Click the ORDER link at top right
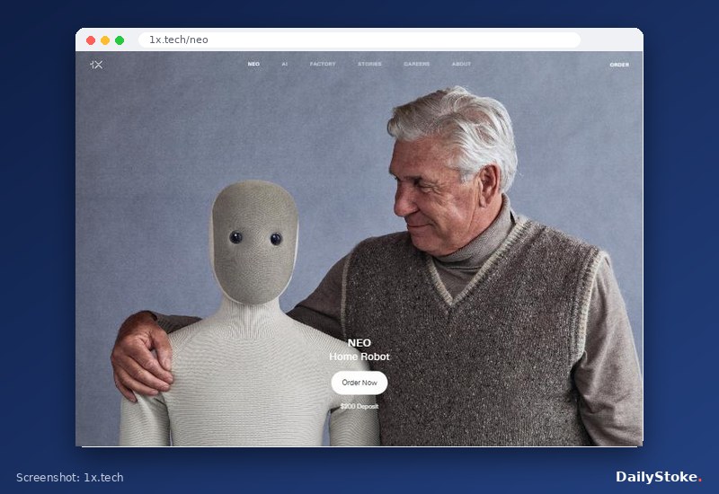Image resolution: width=719 pixels, height=494 pixels. point(619,65)
